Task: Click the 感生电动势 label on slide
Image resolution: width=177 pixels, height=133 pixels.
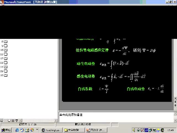Action: click(86, 76)
